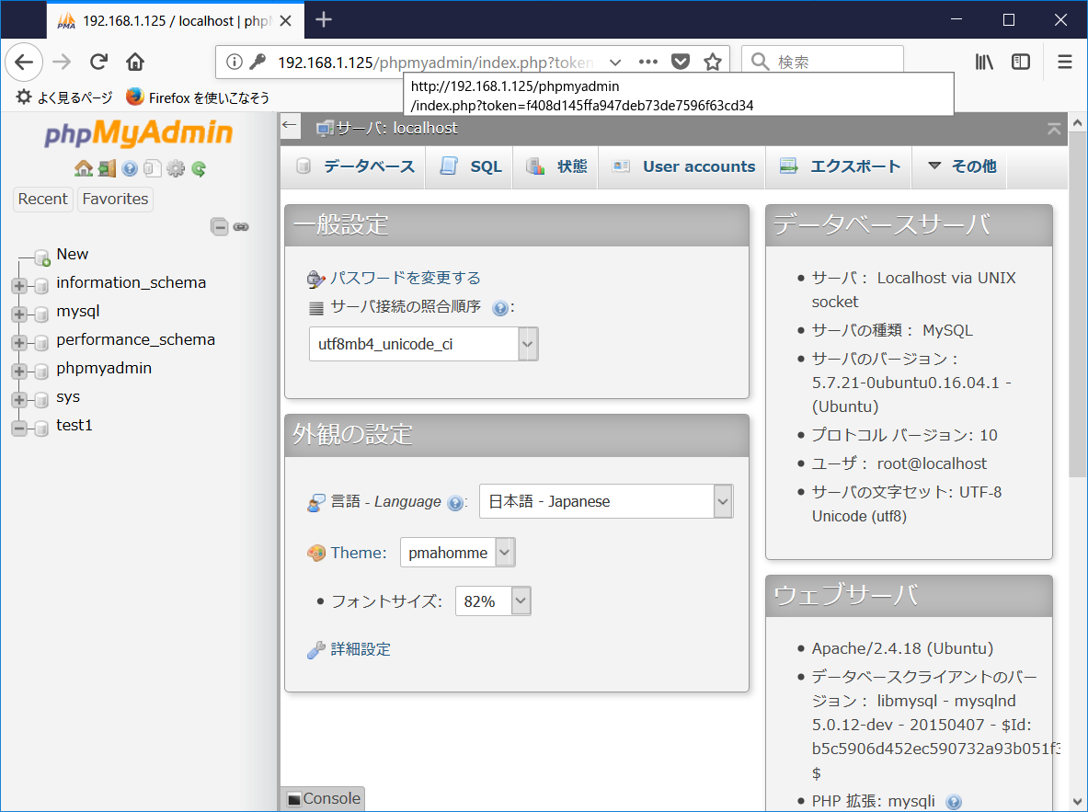Collapse the top menu with the upward arrow icon
Viewport: 1088px width, 812px height.
pyautogui.click(x=1054, y=129)
